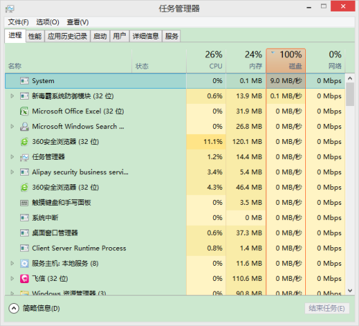The width and height of the screenshot is (359, 326).
Task: Click the 系统中断 process icon
Action: [x=24, y=218]
